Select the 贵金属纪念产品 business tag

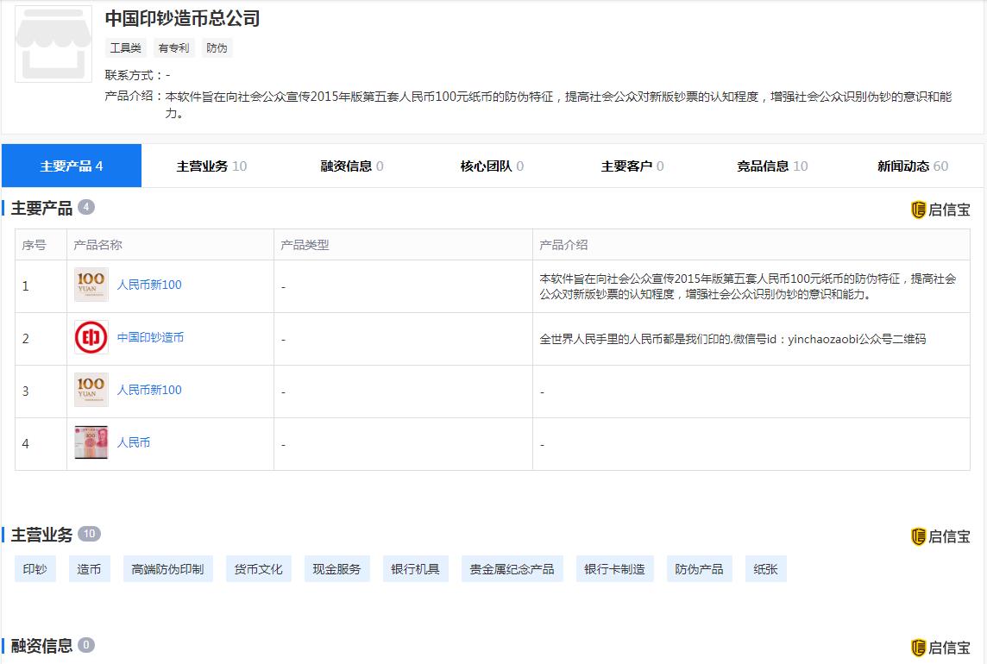[512, 569]
